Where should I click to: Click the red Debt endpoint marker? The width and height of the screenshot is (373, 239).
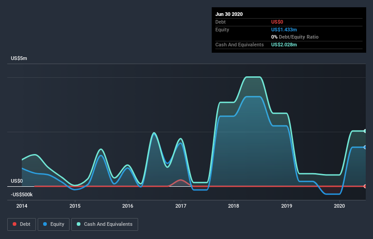pyautogui.click(x=365, y=186)
